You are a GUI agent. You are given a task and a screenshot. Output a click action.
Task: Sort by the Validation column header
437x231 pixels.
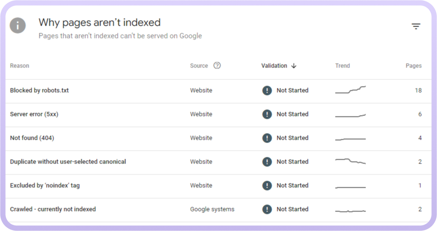274,66
